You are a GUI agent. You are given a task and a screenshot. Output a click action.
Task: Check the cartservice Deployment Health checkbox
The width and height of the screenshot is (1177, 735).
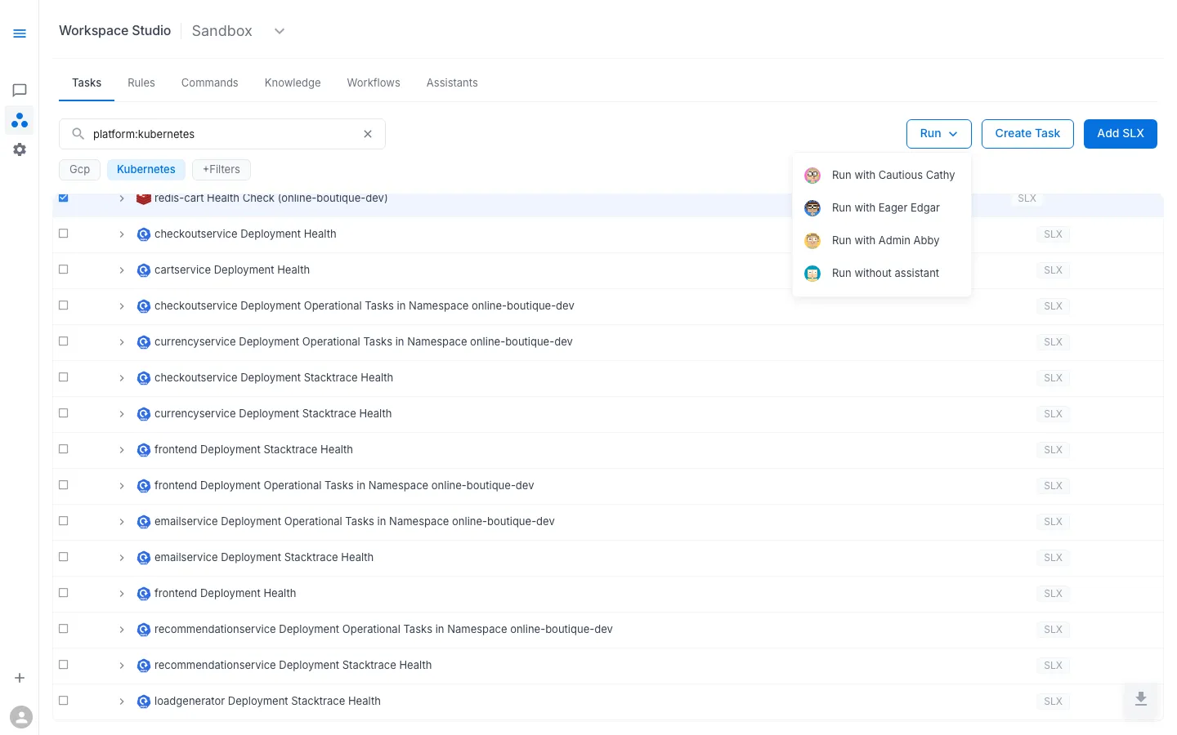tap(63, 269)
